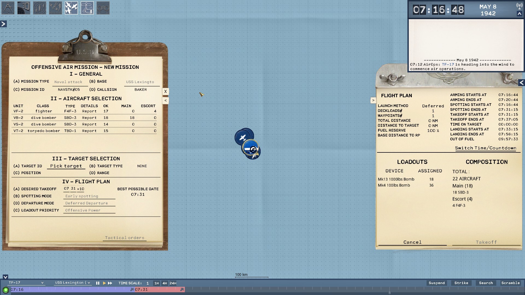Click the green status light indicator
The width and height of the screenshot is (525, 295).
click(x=5, y=290)
